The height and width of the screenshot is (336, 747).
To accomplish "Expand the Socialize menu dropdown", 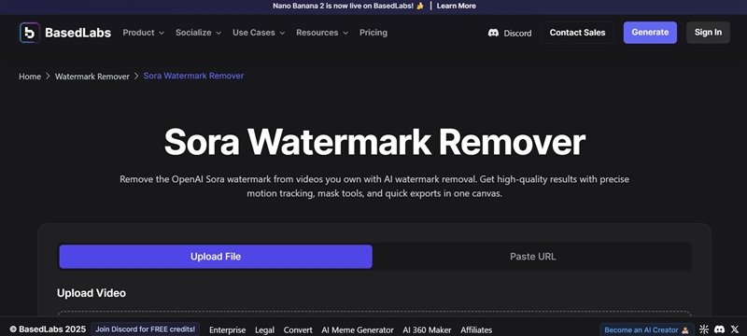I will click(198, 33).
